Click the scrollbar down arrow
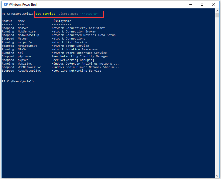The height and width of the screenshot is (179, 221). coord(217,175)
